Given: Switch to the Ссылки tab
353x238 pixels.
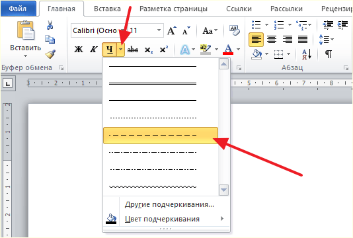Looking at the screenshot, I should point(239,9).
